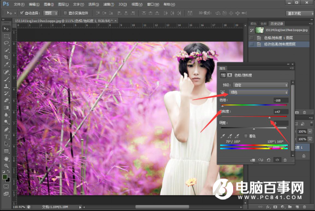This screenshot has width=315, height=211.
Task: Select the Hand tool
Action: point(6,159)
